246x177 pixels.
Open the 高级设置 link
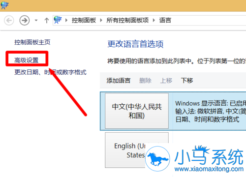pyautogui.click(x=27, y=60)
